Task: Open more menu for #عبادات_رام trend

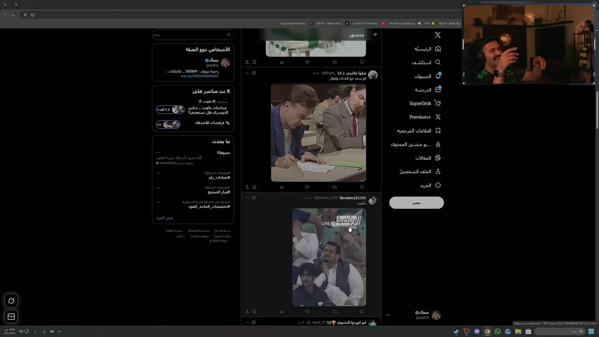Action: pos(158,173)
